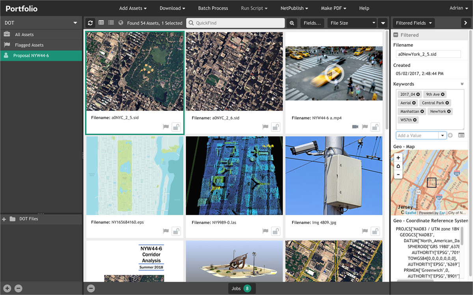
Task: Toggle lock on a0NYC_2_6.sid asset
Action: pyautogui.click(x=276, y=127)
